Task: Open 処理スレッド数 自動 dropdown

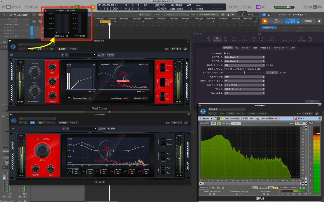Action: pyautogui.click(x=244, y=77)
